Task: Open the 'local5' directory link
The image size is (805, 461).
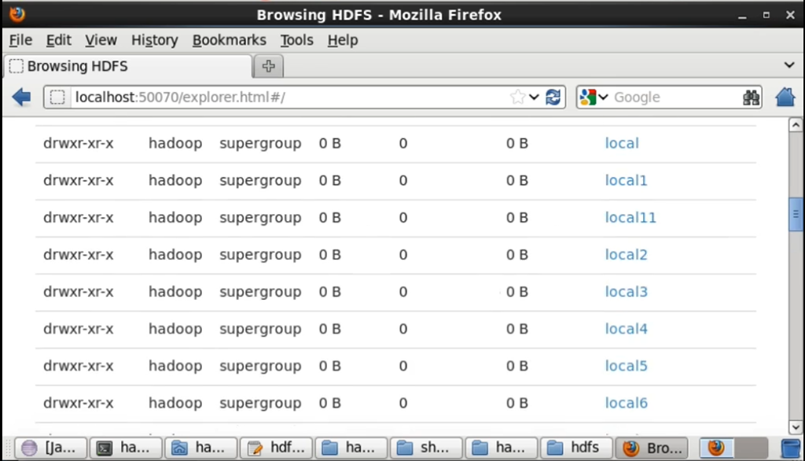Action: click(x=626, y=365)
